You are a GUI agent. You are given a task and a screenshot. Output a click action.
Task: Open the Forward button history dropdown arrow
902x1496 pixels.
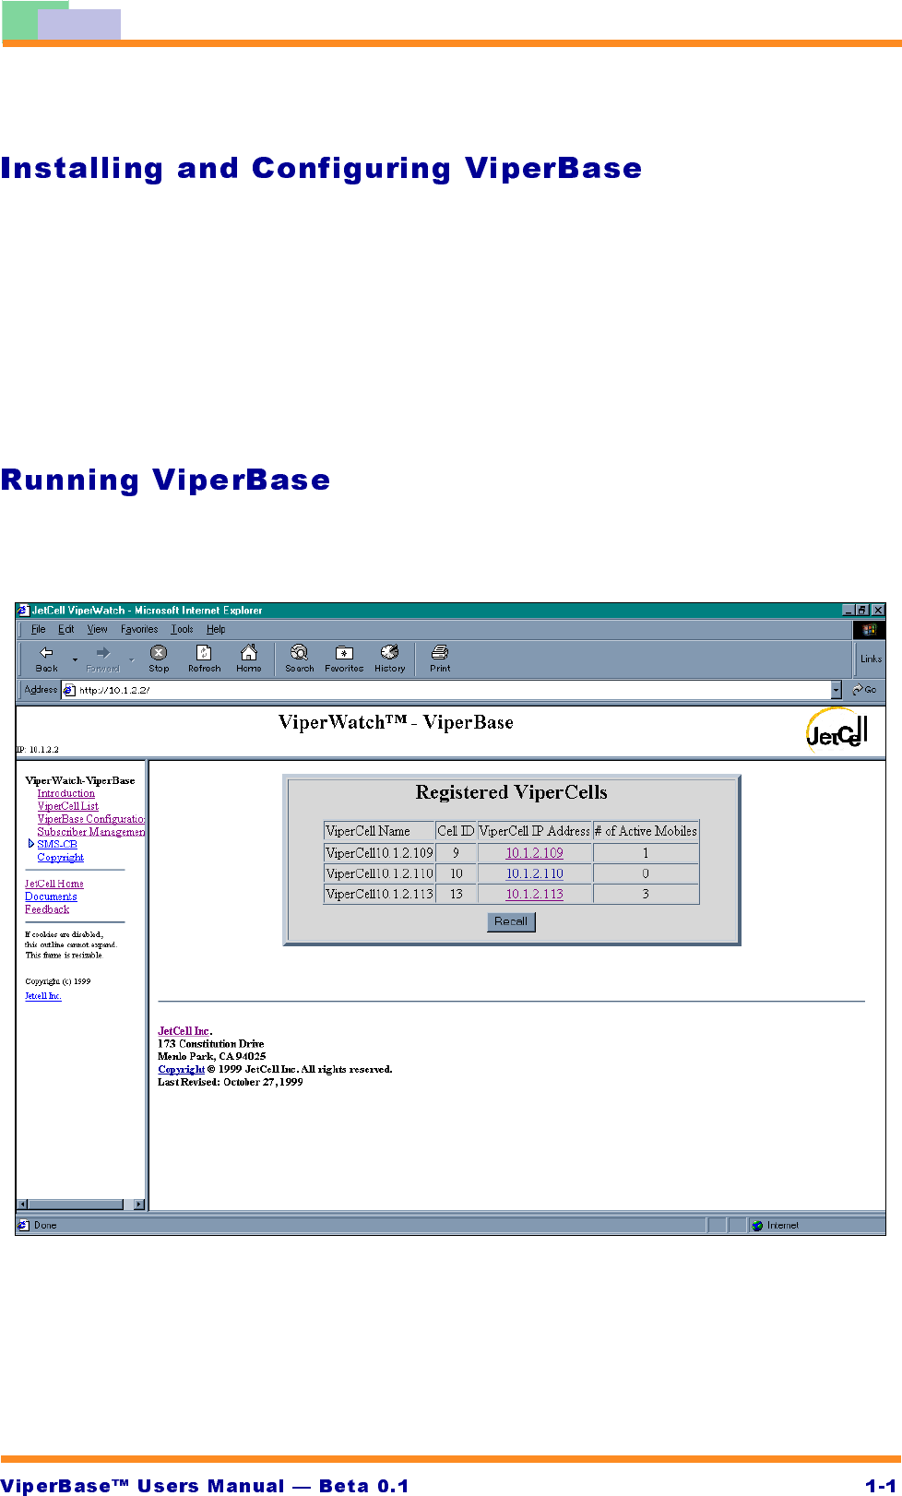point(132,659)
